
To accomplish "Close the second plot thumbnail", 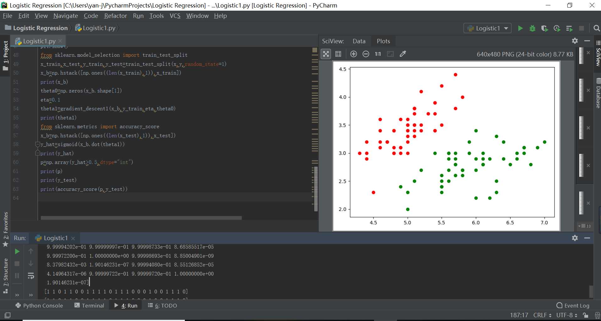I will coord(588,90).
